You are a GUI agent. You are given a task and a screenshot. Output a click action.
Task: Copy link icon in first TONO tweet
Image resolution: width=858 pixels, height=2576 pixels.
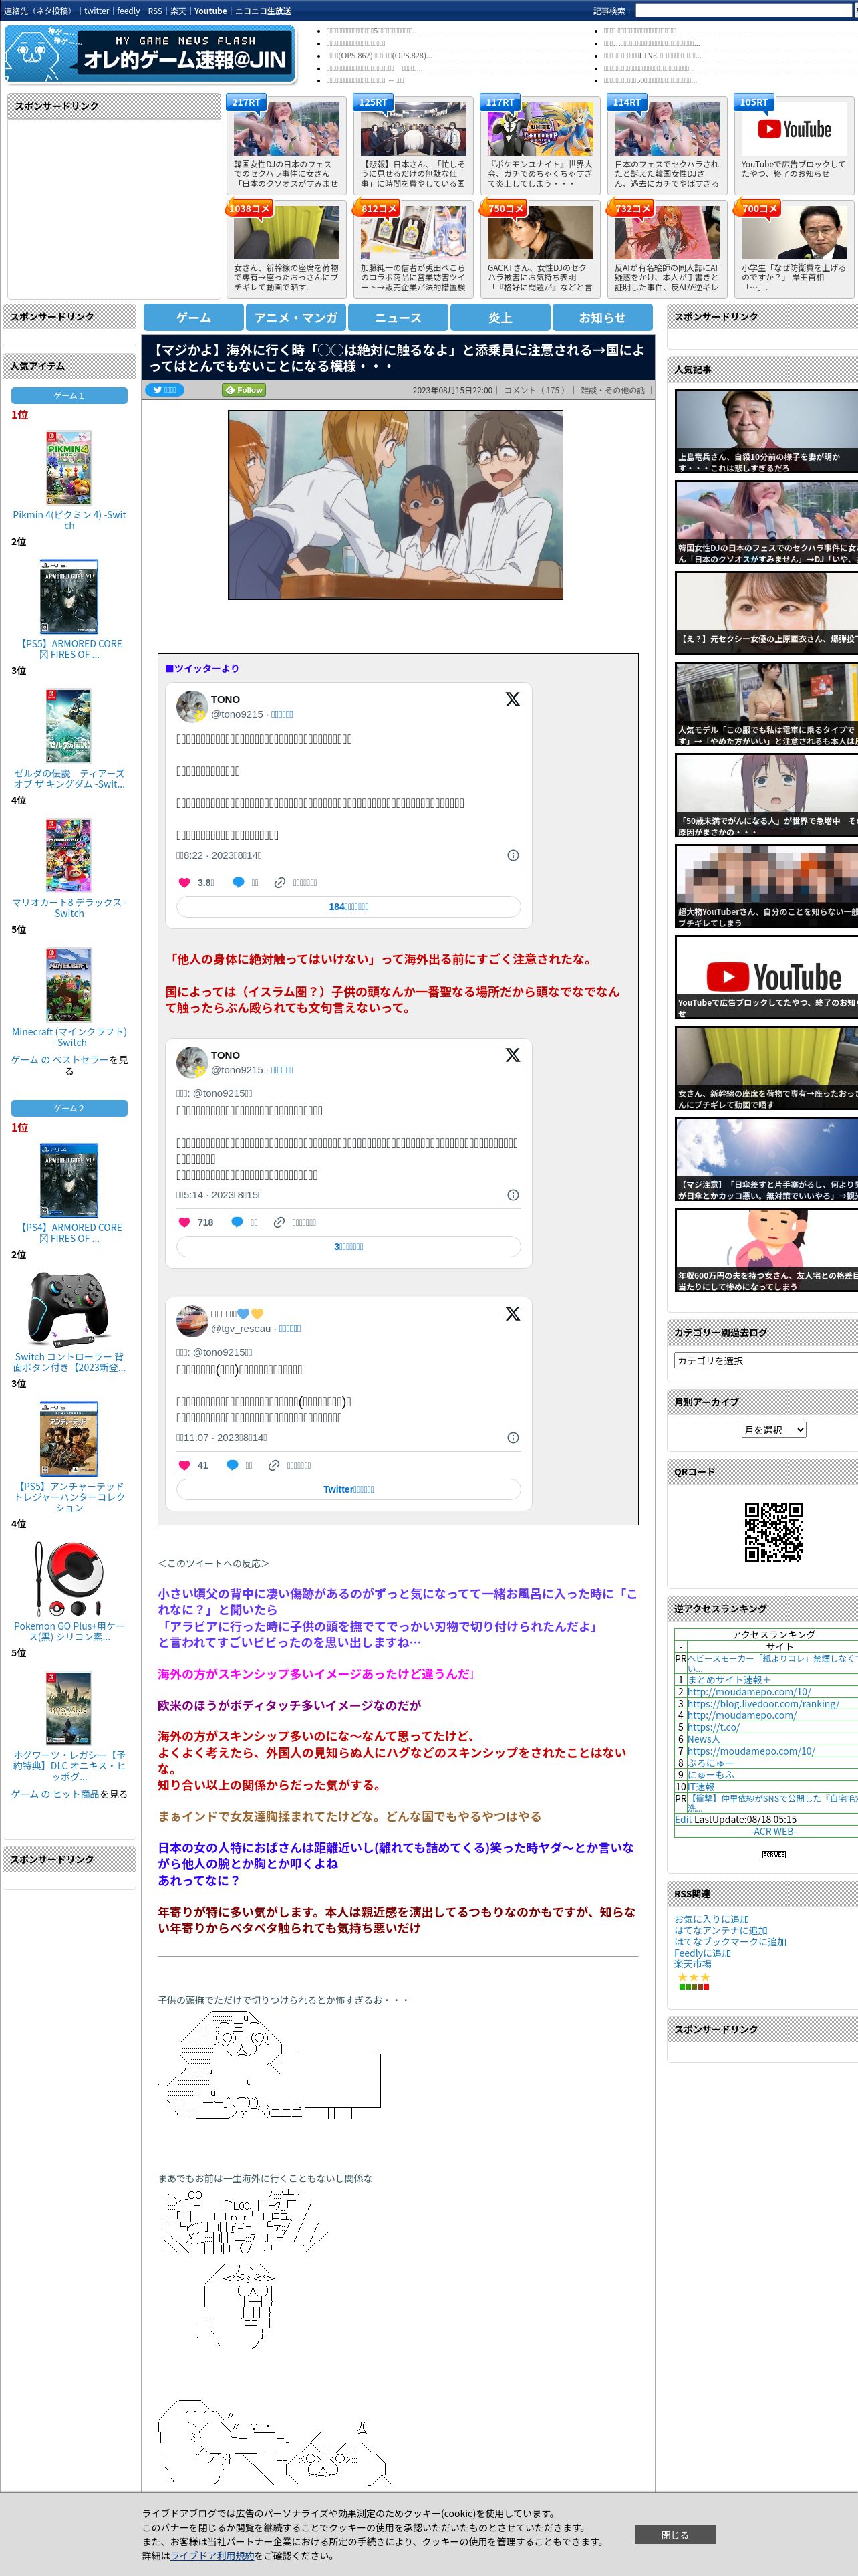(280, 882)
